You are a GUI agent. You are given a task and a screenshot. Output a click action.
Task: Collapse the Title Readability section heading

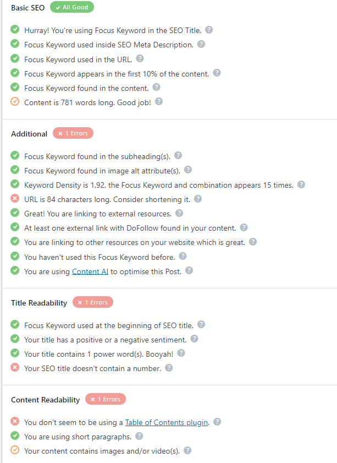pos(39,303)
